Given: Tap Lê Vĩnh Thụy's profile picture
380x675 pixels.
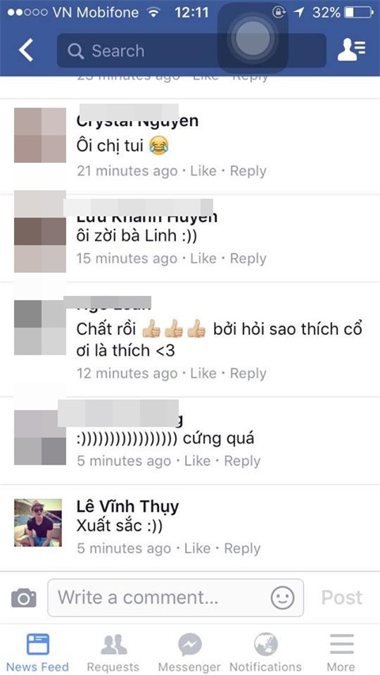Looking at the screenshot, I should 38,522.
